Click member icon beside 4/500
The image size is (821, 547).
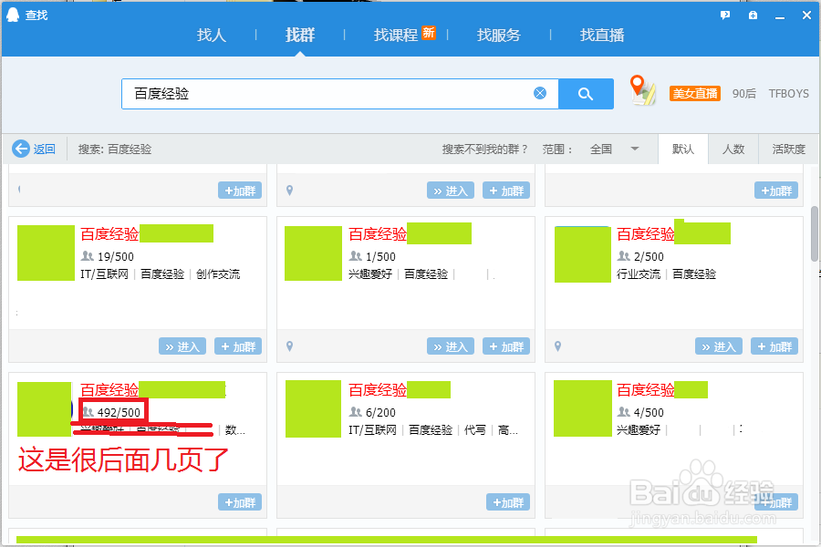point(624,412)
